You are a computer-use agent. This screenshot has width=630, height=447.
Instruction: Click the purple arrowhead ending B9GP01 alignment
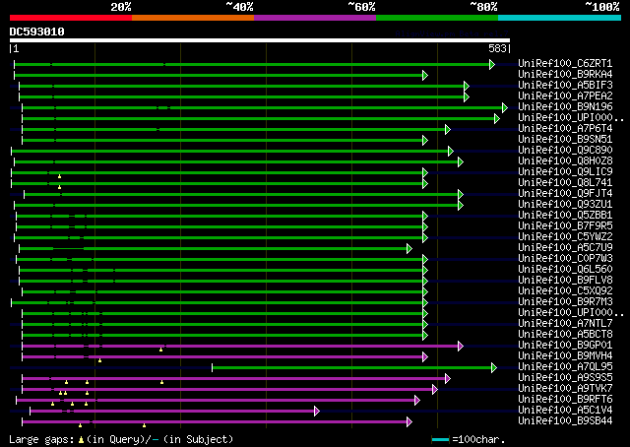click(461, 347)
